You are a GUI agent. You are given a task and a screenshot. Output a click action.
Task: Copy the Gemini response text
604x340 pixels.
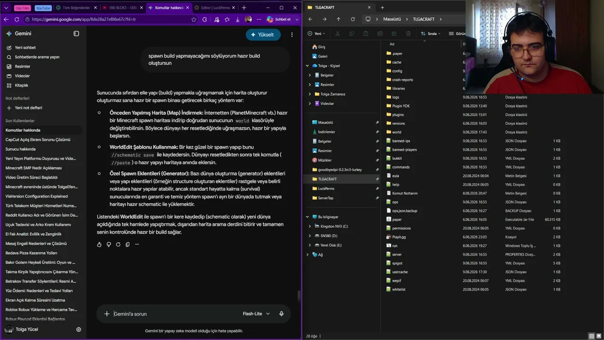pos(127,245)
